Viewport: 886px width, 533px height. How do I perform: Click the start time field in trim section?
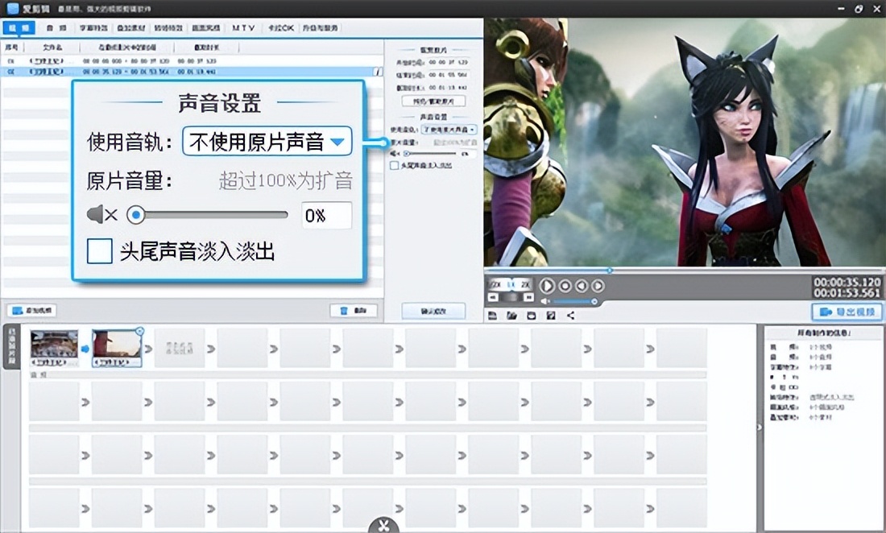pyautogui.click(x=448, y=62)
